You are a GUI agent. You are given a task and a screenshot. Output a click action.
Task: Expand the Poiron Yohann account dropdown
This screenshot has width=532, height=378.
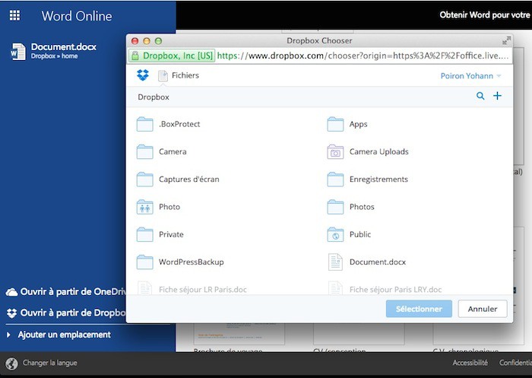click(x=471, y=76)
